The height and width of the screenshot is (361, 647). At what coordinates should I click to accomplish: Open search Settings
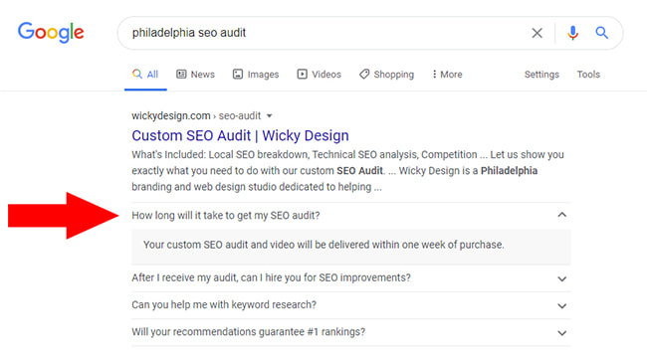coord(541,75)
